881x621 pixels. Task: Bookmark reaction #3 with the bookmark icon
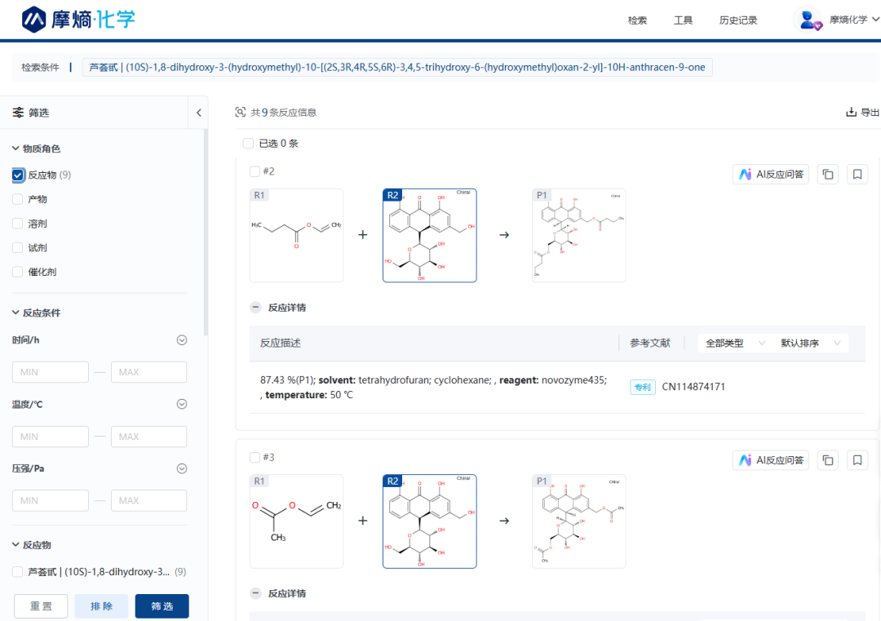(x=857, y=460)
